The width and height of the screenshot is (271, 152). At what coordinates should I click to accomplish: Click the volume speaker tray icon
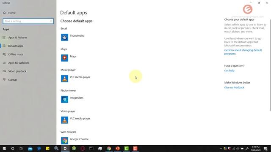coord(238,148)
